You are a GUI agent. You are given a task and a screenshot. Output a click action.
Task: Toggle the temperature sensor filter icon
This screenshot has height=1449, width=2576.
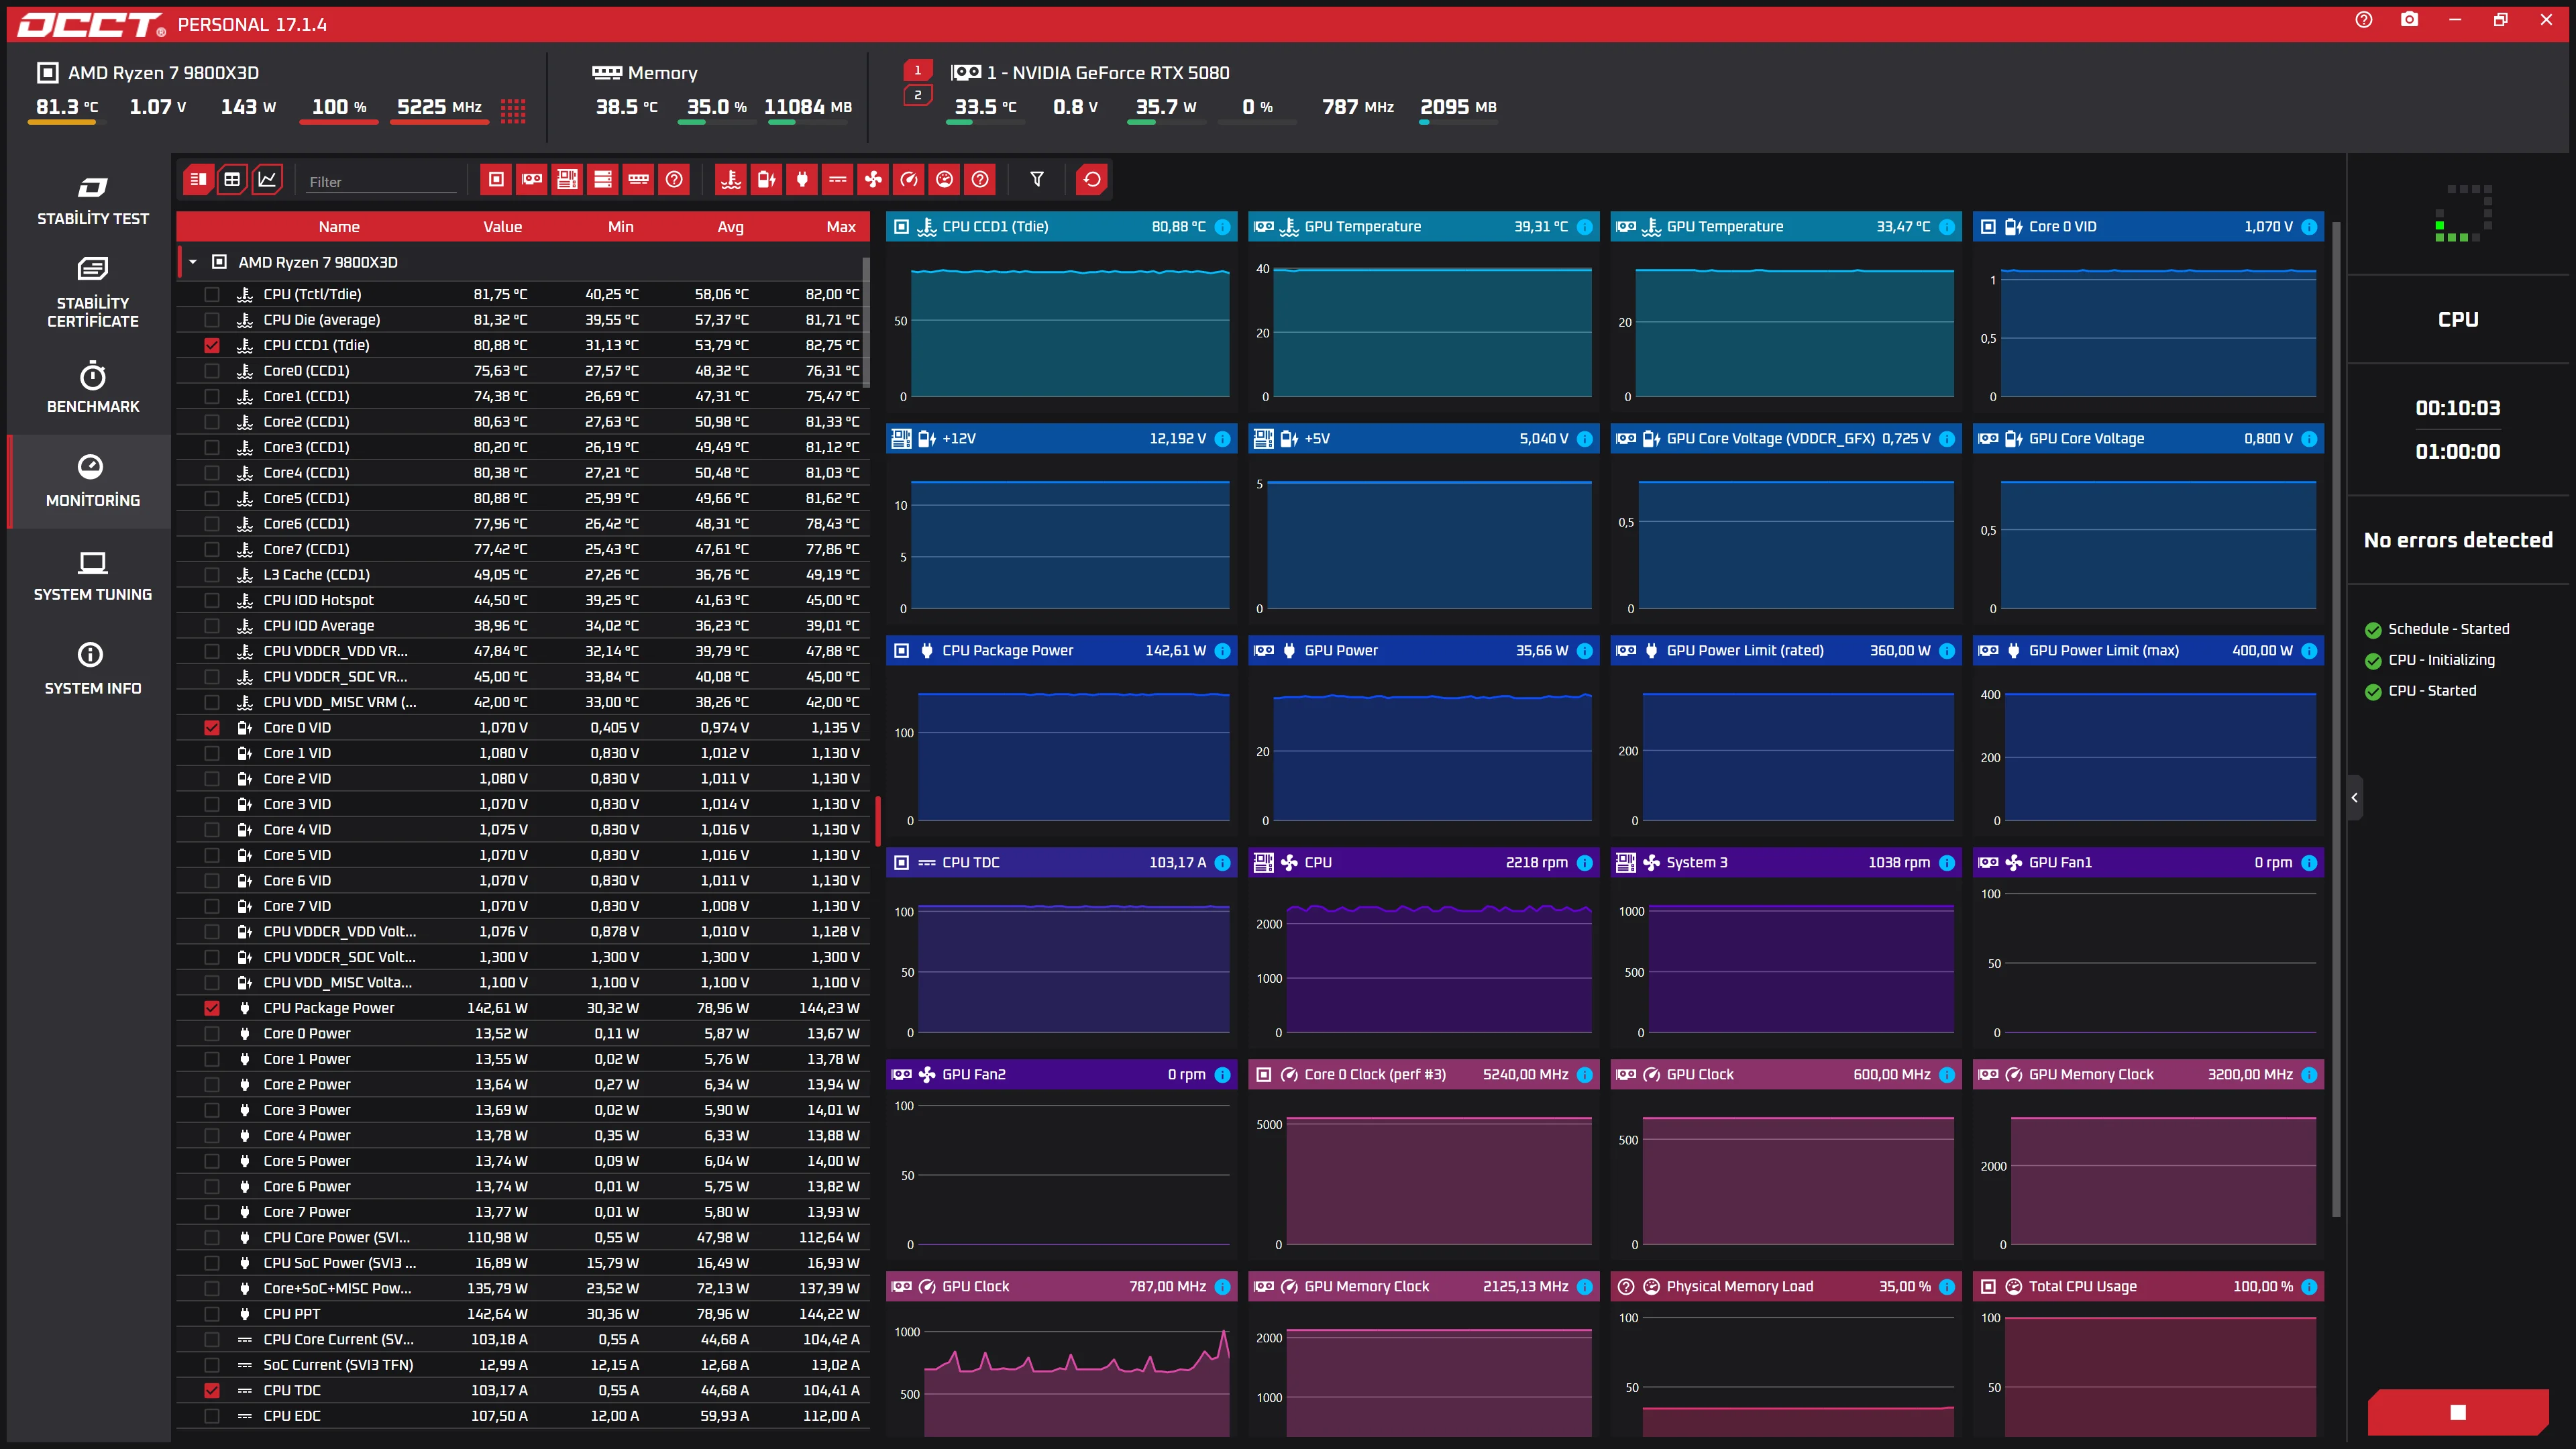coord(731,180)
